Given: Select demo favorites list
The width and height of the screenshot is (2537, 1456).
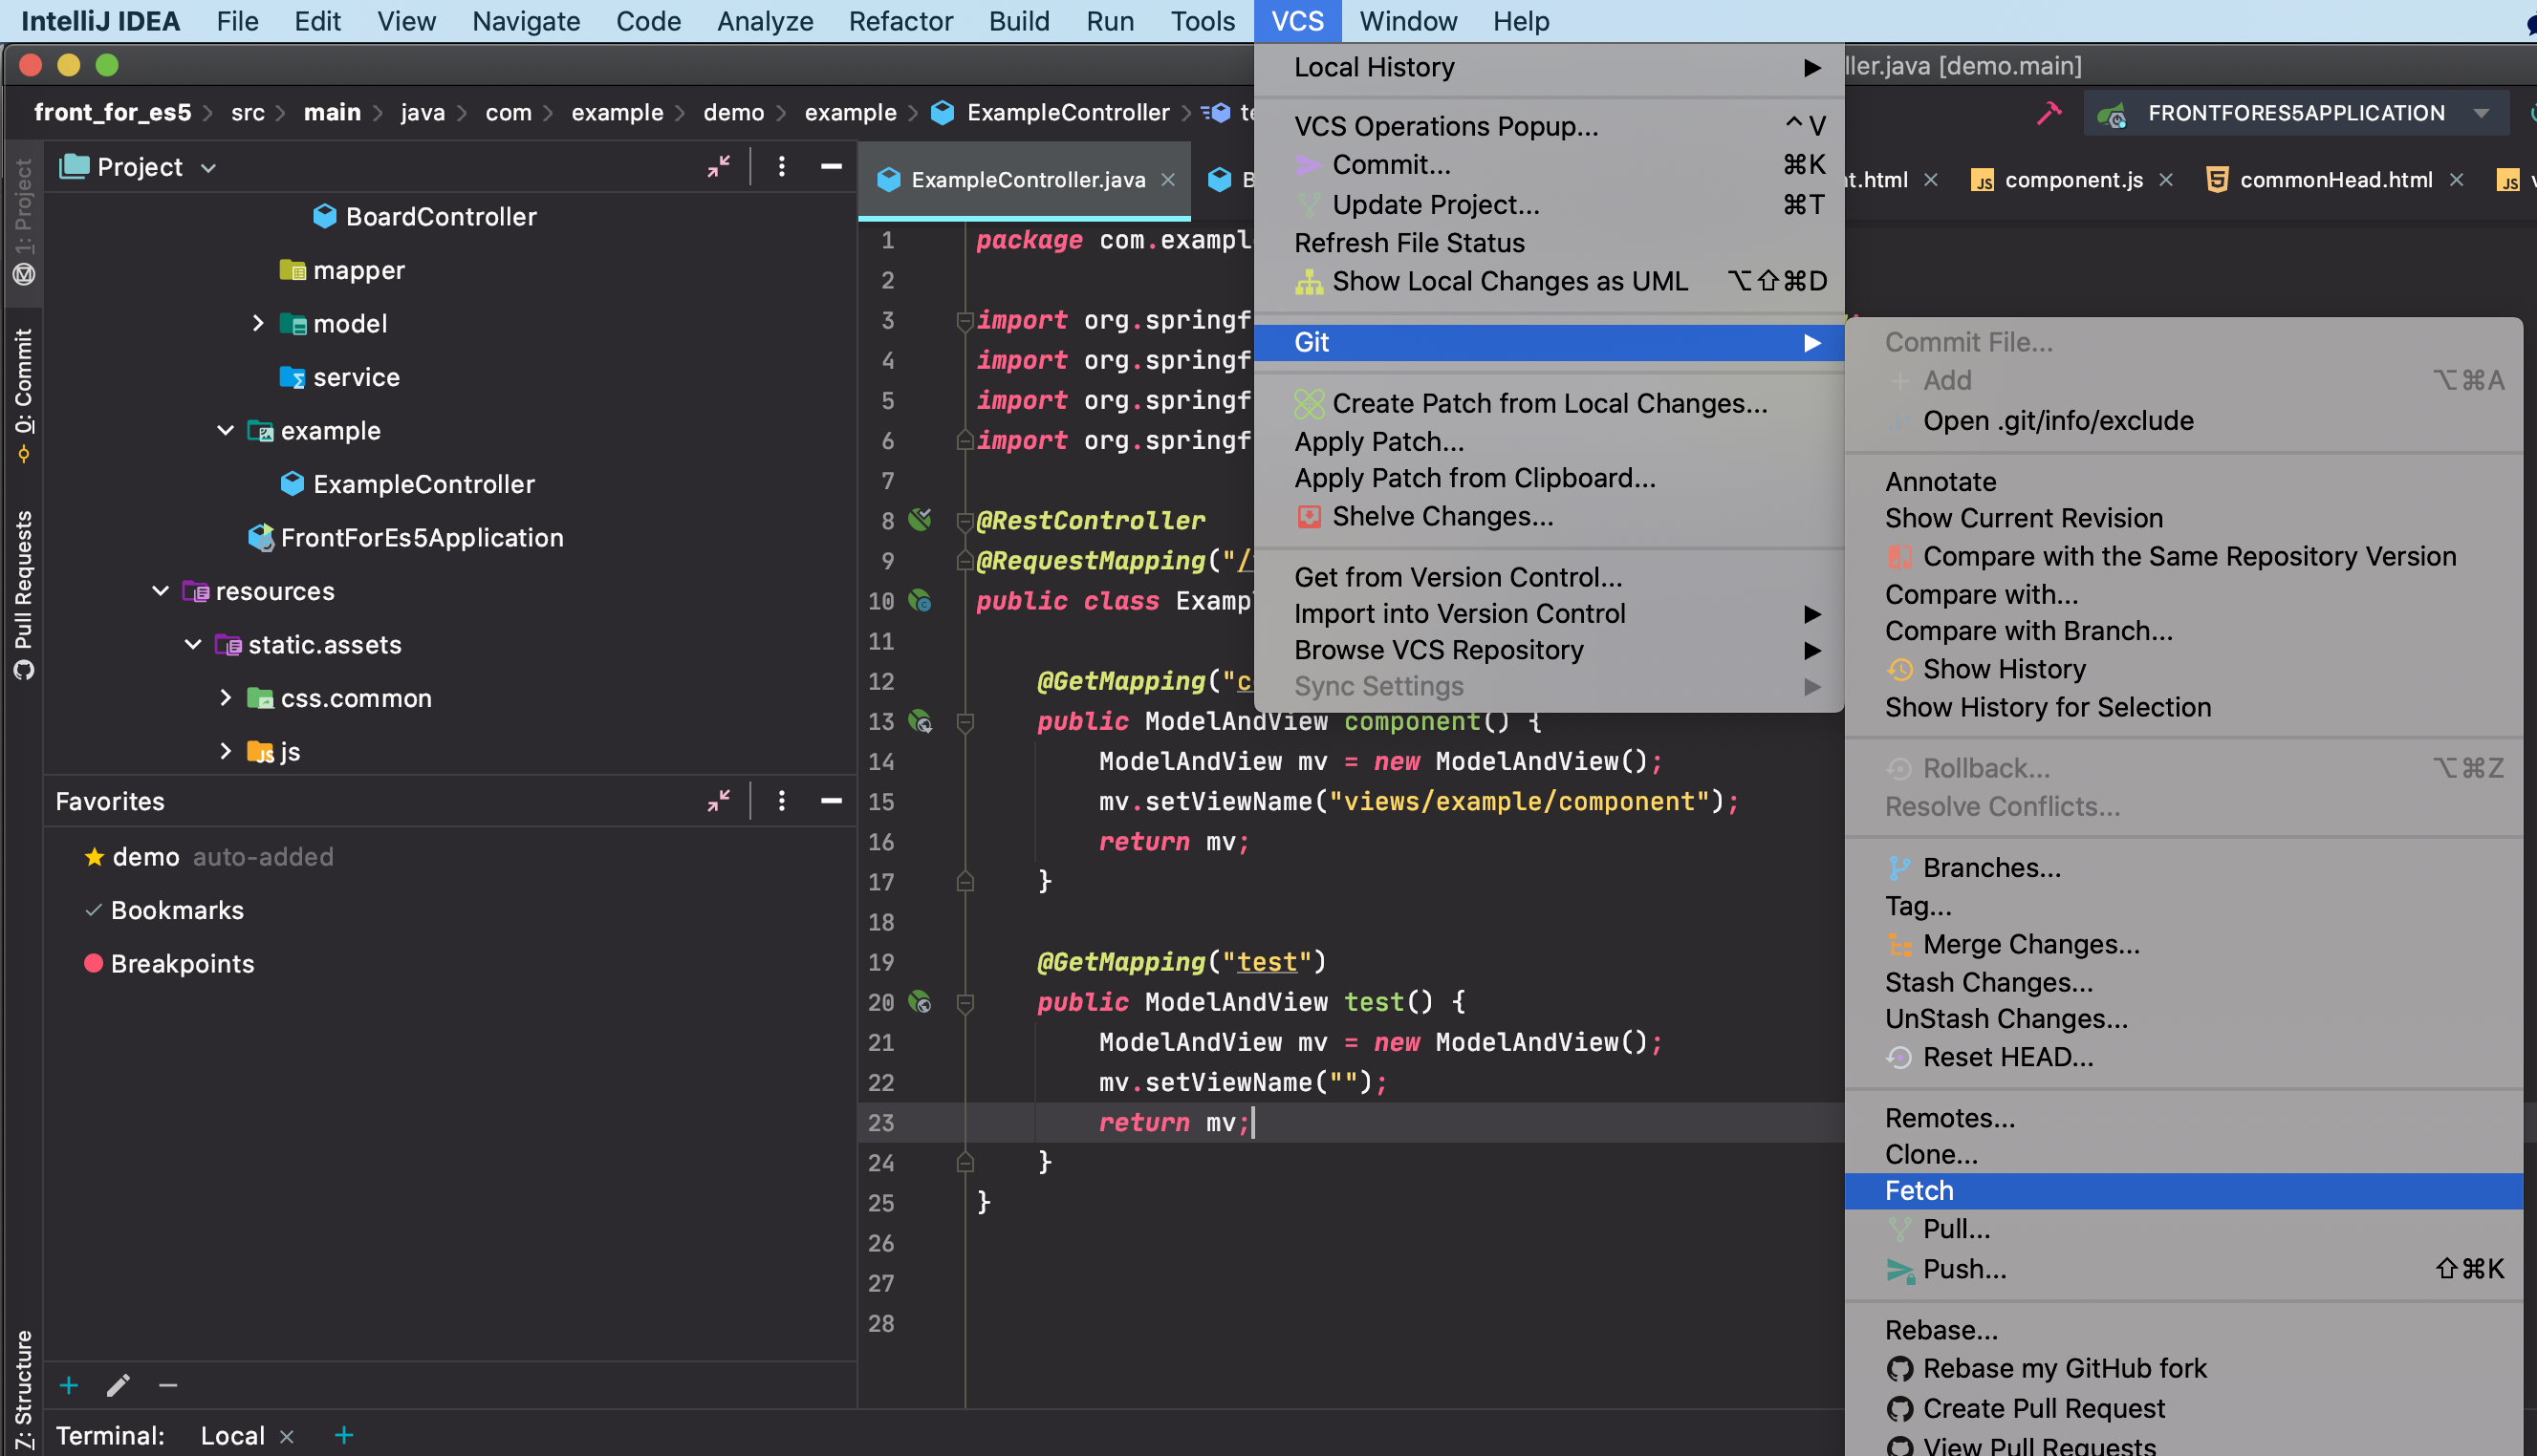Looking at the screenshot, I should pyautogui.click(x=145, y=857).
